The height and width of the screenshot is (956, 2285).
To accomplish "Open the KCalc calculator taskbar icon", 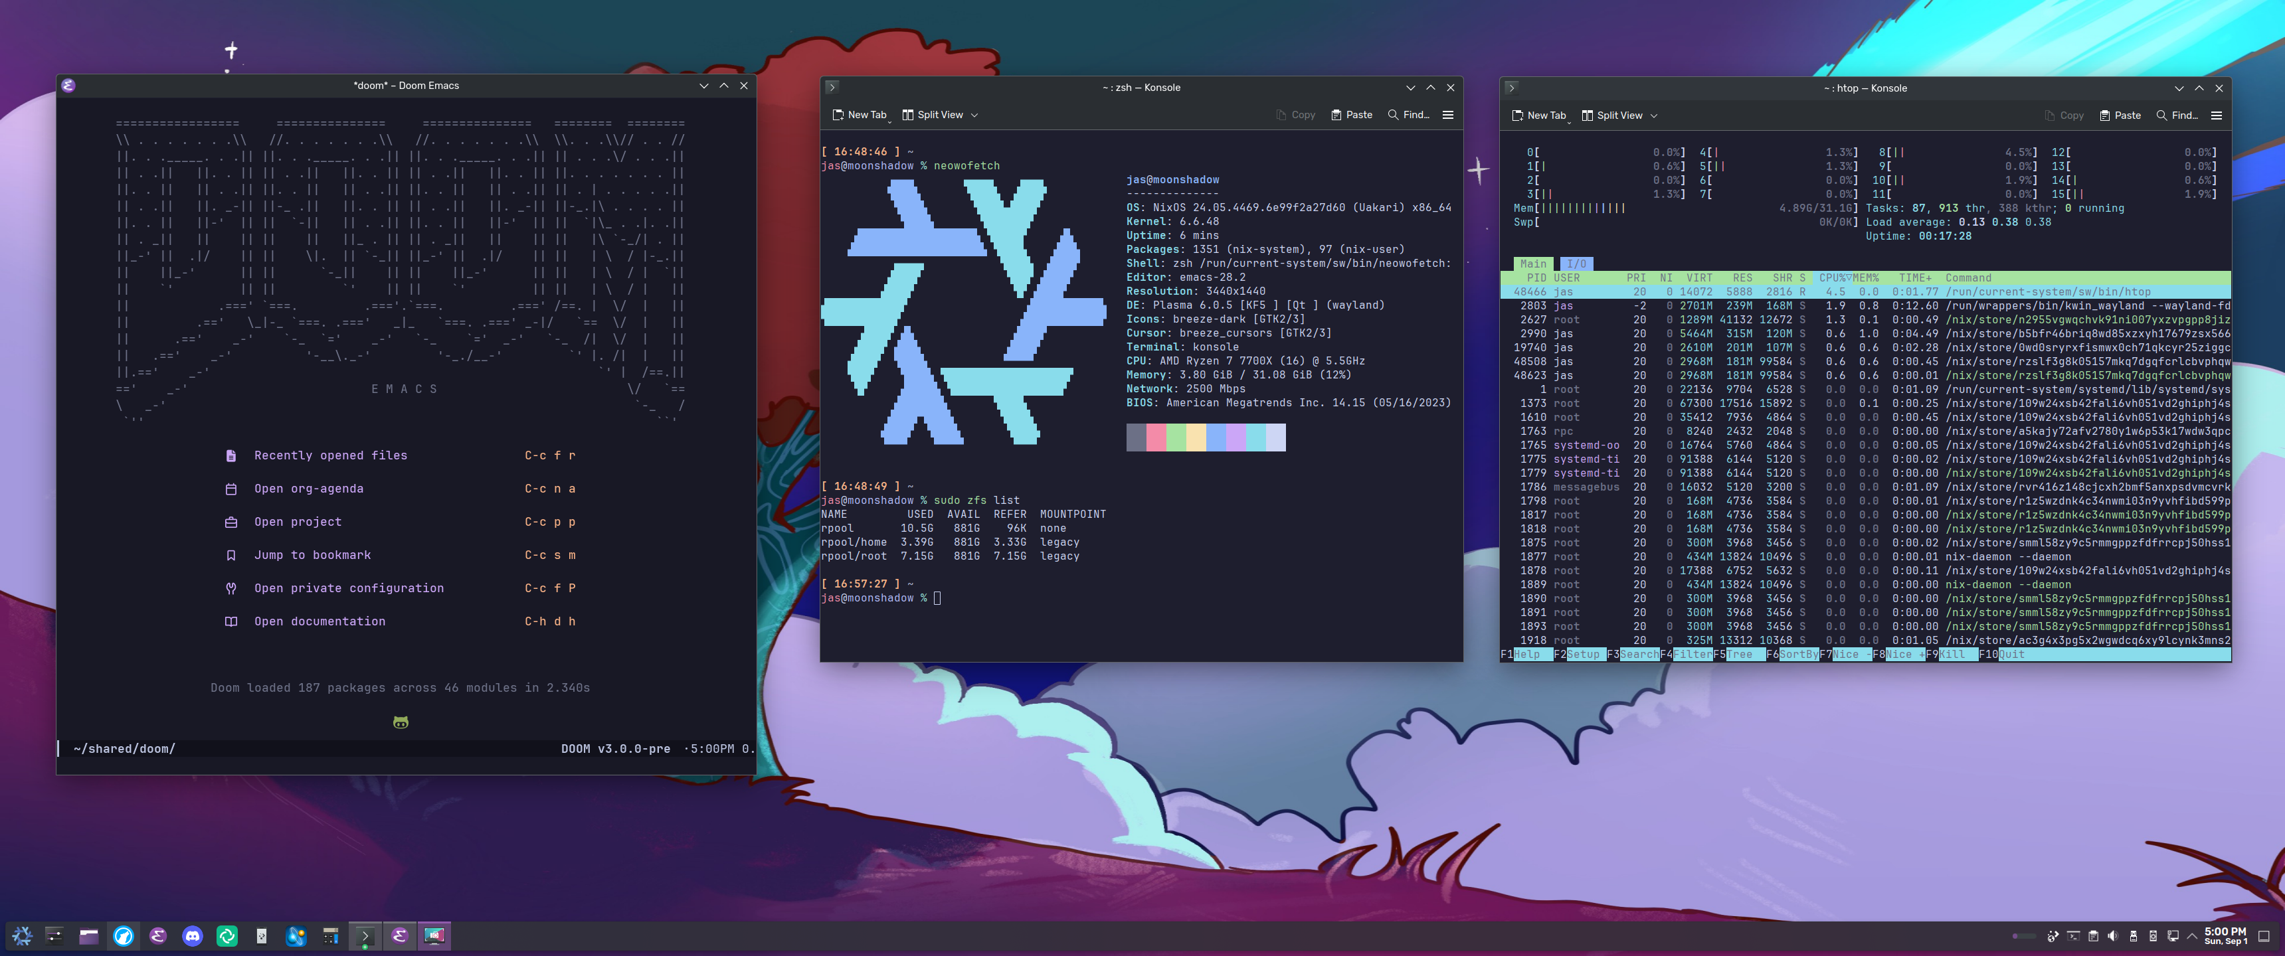I will tap(331, 935).
